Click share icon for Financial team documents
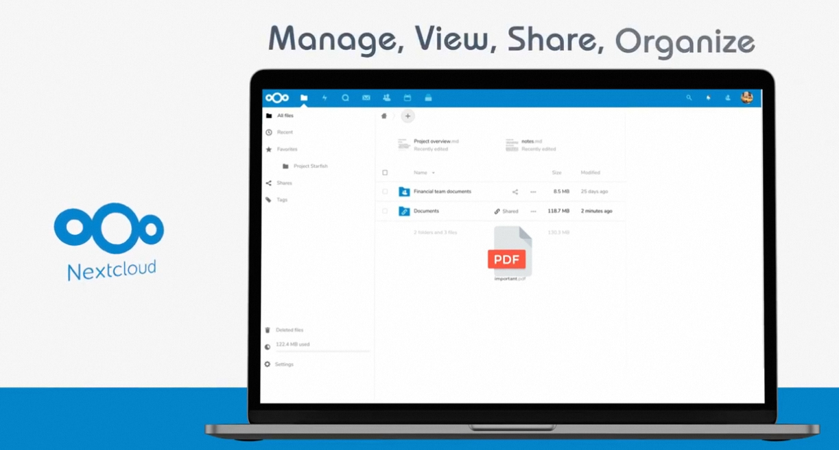 [515, 192]
